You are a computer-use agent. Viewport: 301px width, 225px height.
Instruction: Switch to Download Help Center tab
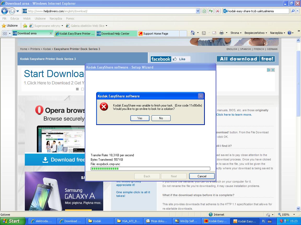coord(116,34)
